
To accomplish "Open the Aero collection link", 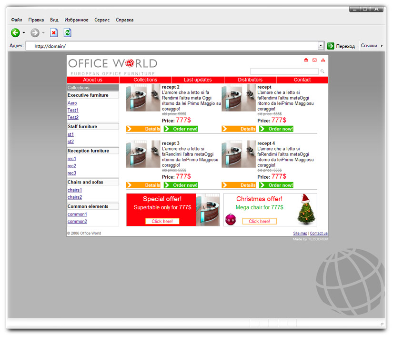I will tap(72, 102).
